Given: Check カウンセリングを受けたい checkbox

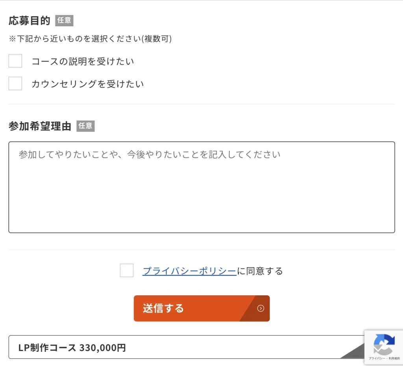Looking at the screenshot, I should pyautogui.click(x=15, y=83).
